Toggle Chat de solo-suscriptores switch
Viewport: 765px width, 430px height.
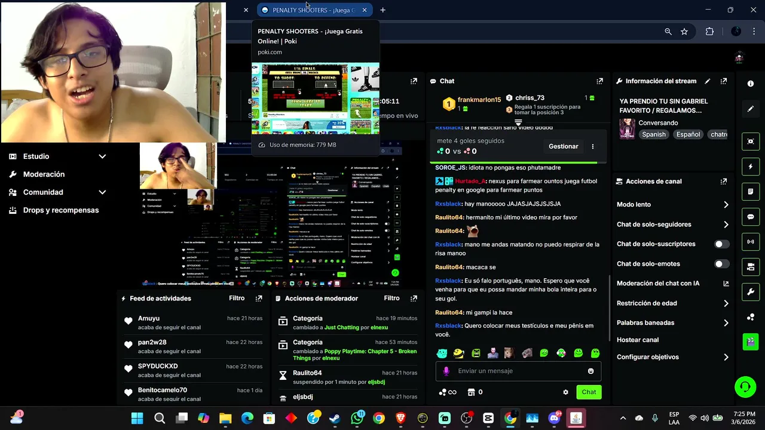721,244
